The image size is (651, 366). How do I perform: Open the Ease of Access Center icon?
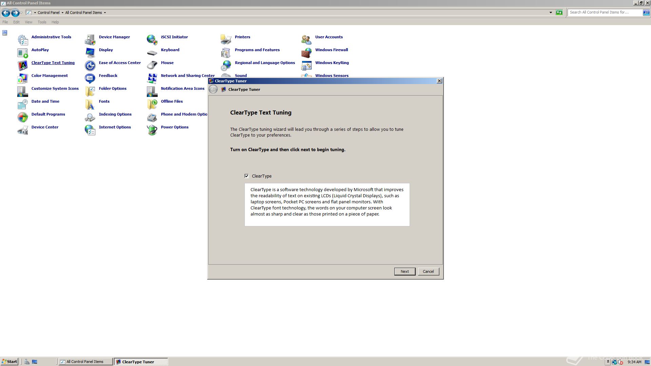pos(90,66)
